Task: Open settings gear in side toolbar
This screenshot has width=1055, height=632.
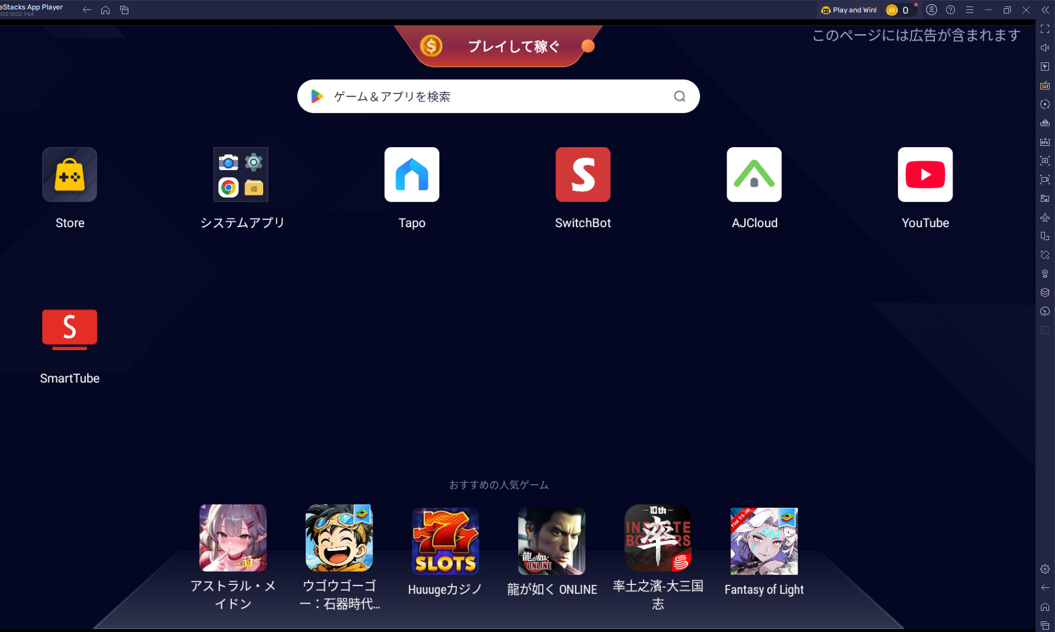Action: coord(1045,569)
